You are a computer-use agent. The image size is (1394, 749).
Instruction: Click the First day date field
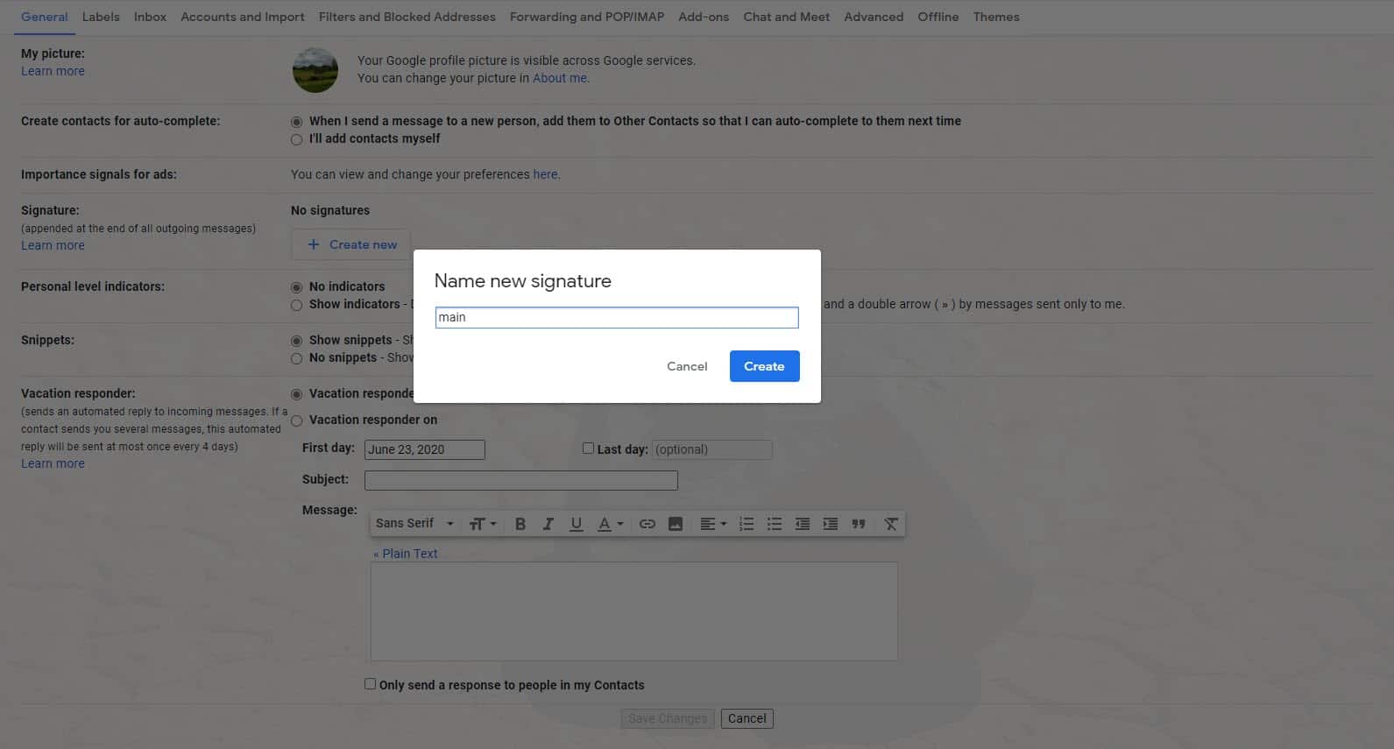pyautogui.click(x=425, y=449)
